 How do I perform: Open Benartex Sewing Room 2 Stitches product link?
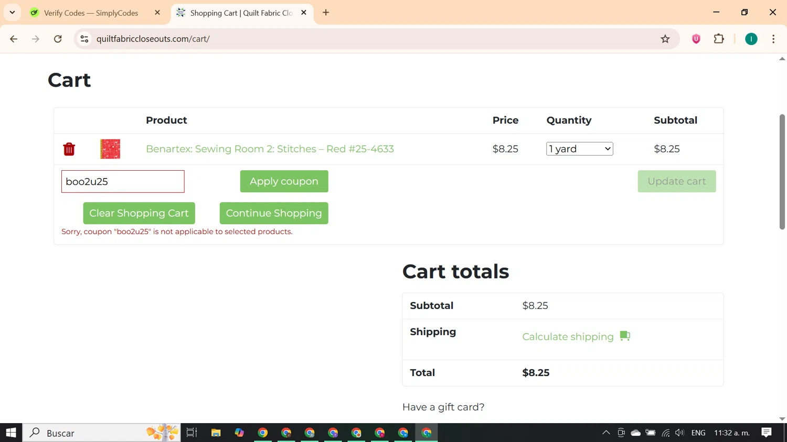tap(270, 149)
